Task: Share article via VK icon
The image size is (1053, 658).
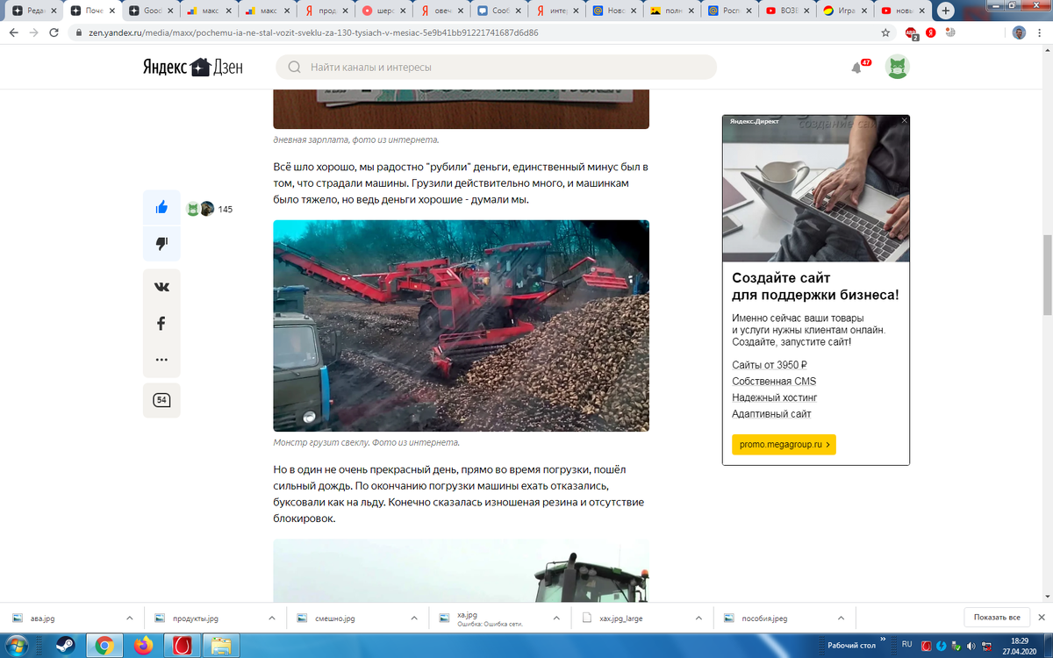Action: (x=161, y=287)
